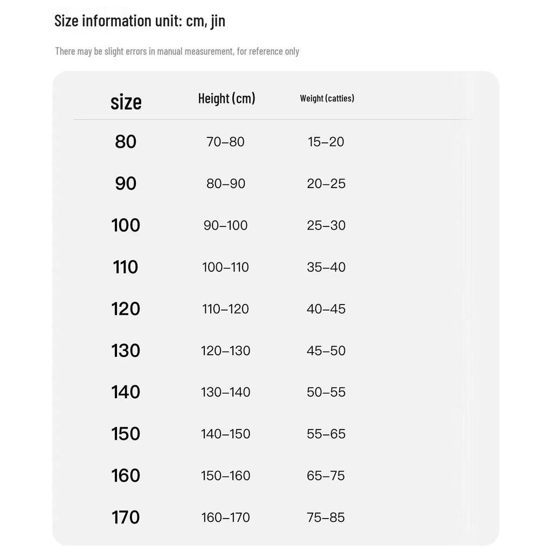Image resolution: width=552 pixels, height=552 pixels.
Task: Click height range 140–150
Action: pos(225,434)
